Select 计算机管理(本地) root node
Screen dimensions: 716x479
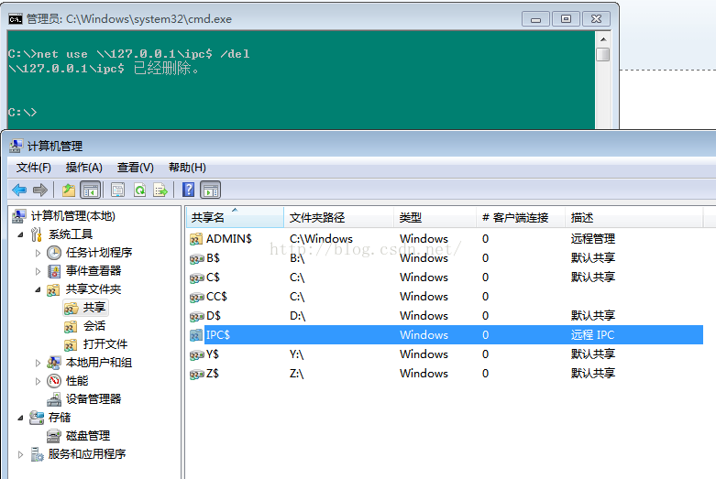click(x=72, y=216)
